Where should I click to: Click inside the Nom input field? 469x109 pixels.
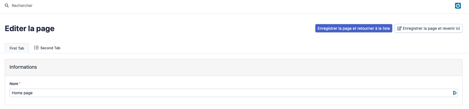click(x=234, y=93)
